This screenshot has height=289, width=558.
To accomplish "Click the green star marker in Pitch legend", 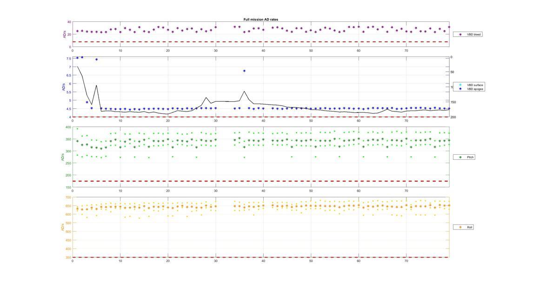I will tap(460, 158).
